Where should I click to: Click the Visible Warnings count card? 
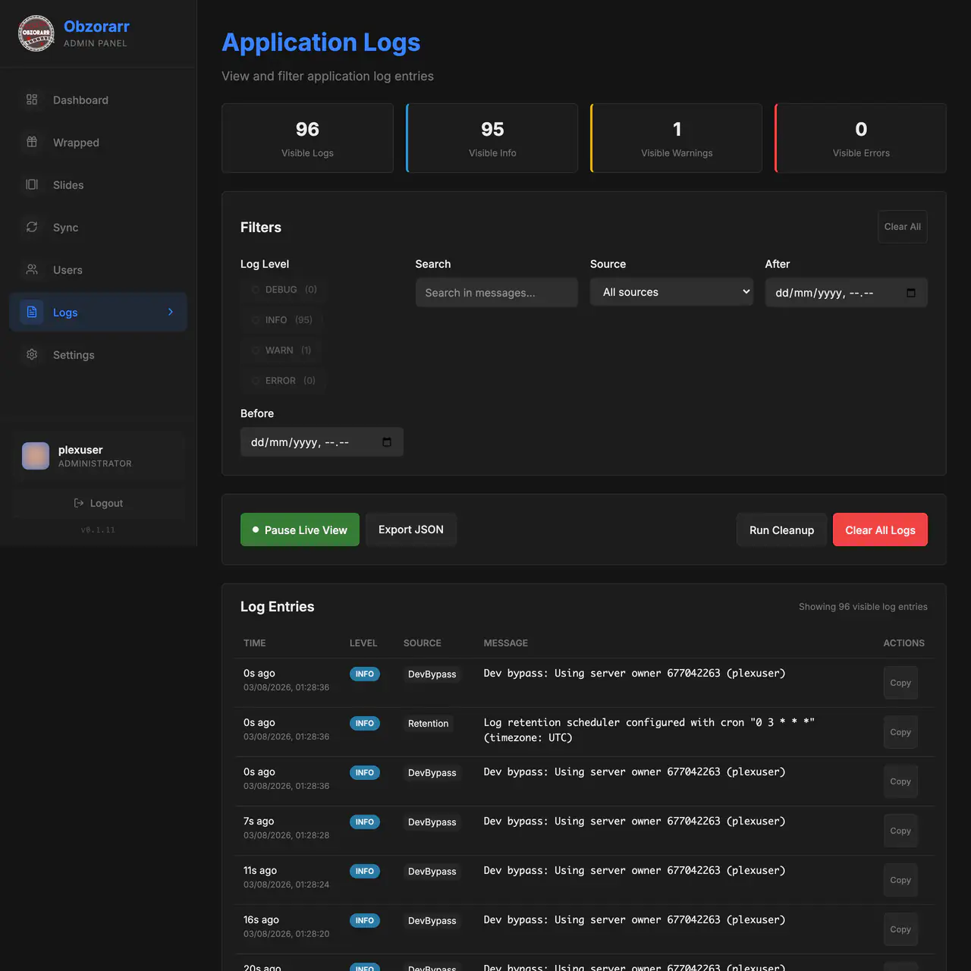677,138
